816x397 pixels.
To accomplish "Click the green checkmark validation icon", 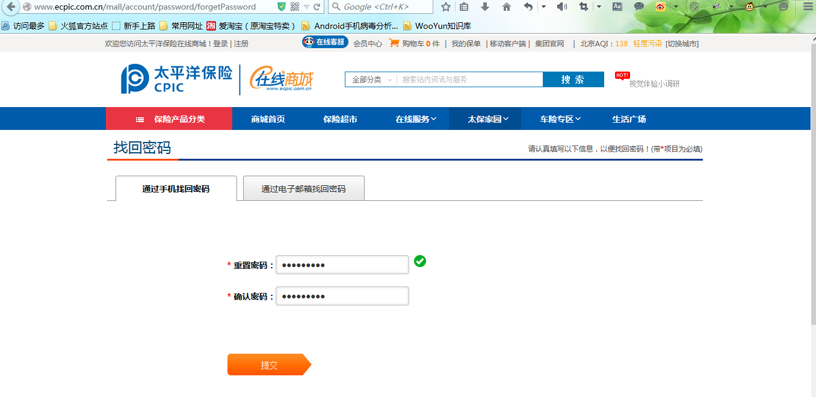I will click(420, 261).
